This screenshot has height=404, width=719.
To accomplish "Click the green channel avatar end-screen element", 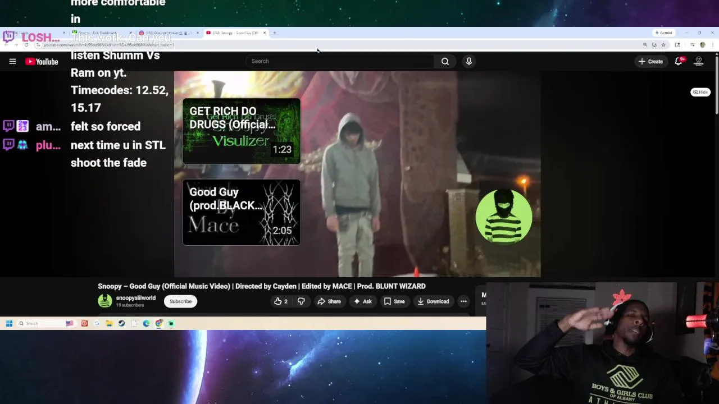I will tap(504, 217).
